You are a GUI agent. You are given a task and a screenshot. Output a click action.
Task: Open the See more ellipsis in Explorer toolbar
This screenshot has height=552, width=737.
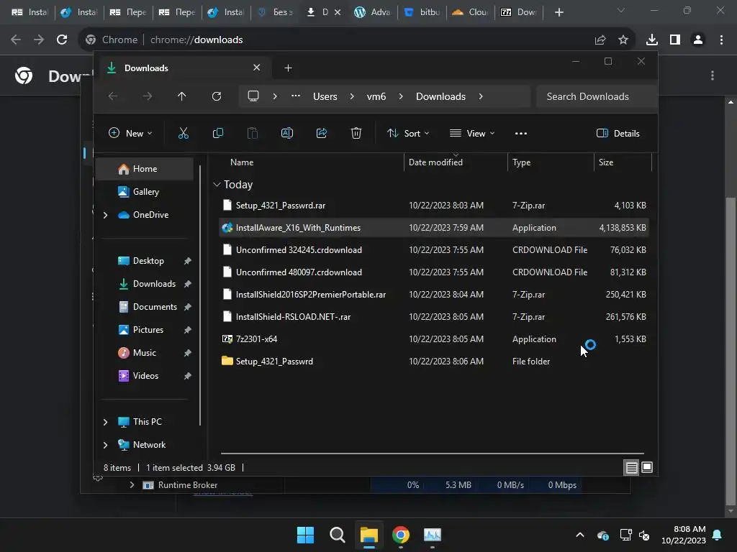(521, 133)
